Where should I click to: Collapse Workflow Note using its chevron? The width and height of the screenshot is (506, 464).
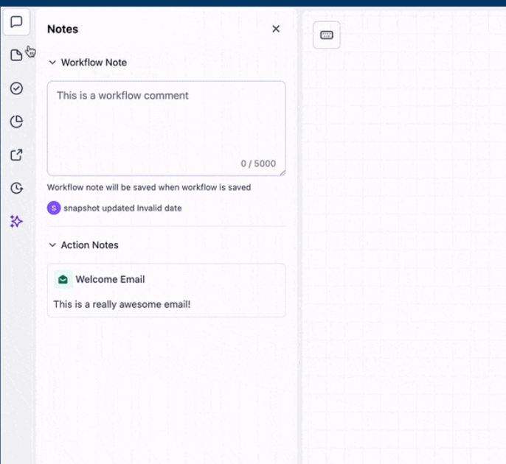point(52,63)
